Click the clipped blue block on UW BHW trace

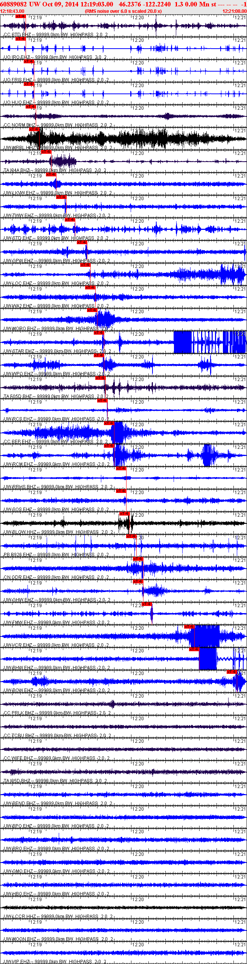pyautogui.click(x=207, y=659)
